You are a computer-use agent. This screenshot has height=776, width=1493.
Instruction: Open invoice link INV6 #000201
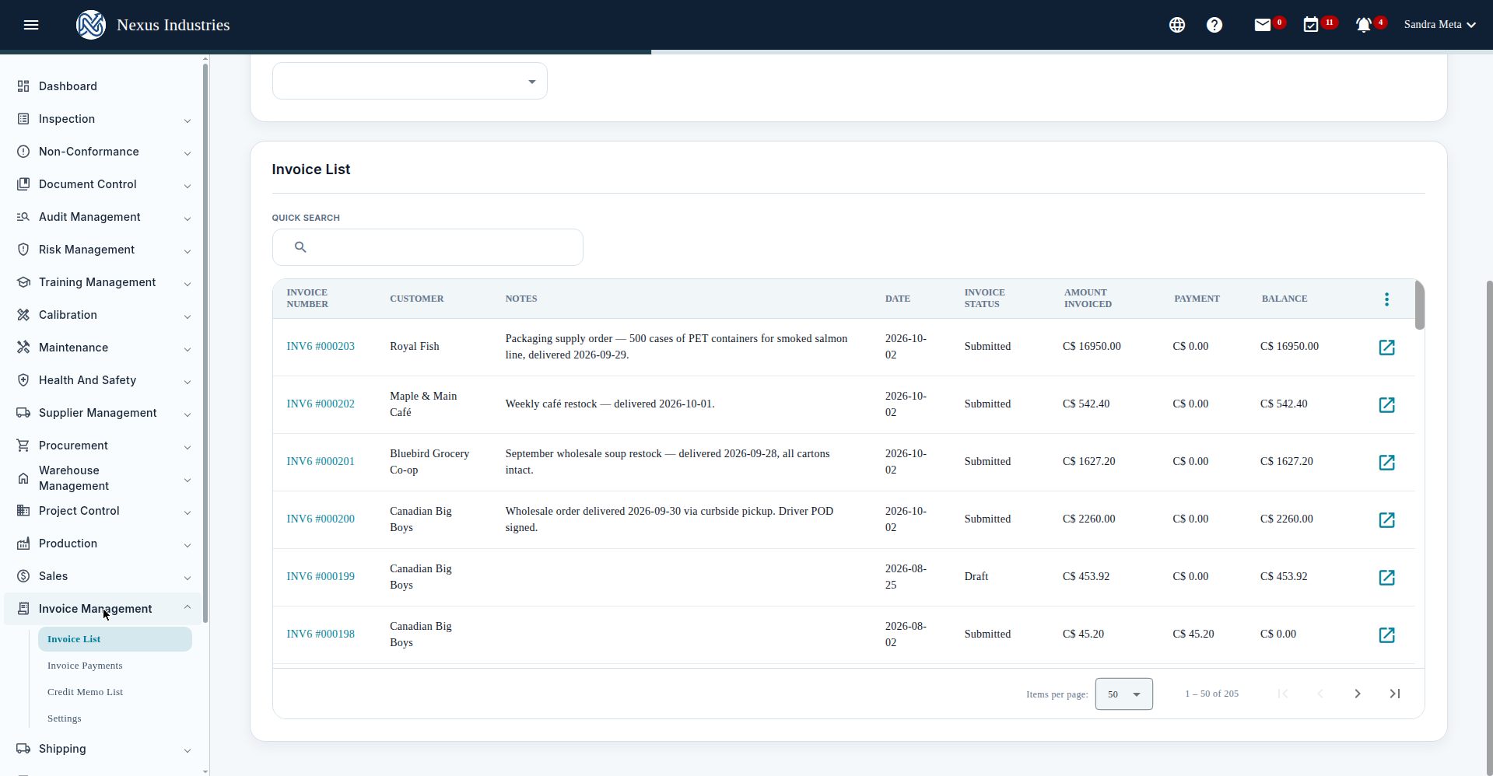pos(321,462)
